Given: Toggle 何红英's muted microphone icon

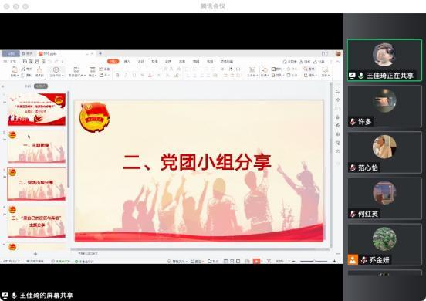Looking at the screenshot, I should (353, 214).
